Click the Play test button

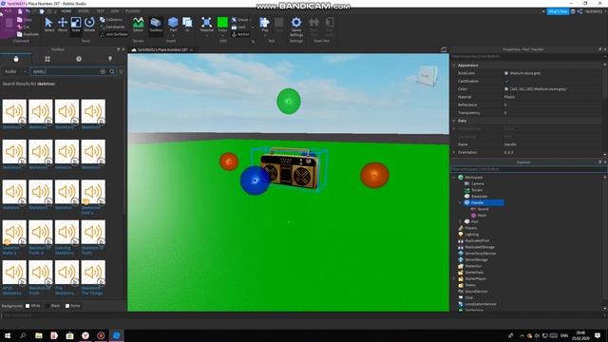[264, 25]
